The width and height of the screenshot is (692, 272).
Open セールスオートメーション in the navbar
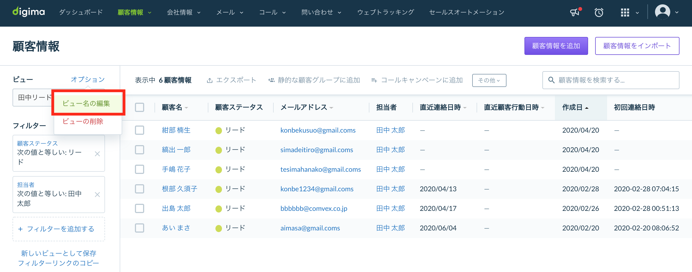467,12
